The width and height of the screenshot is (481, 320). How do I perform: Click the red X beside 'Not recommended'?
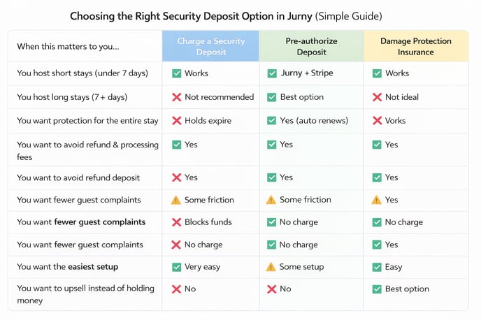click(x=176, y=97)
